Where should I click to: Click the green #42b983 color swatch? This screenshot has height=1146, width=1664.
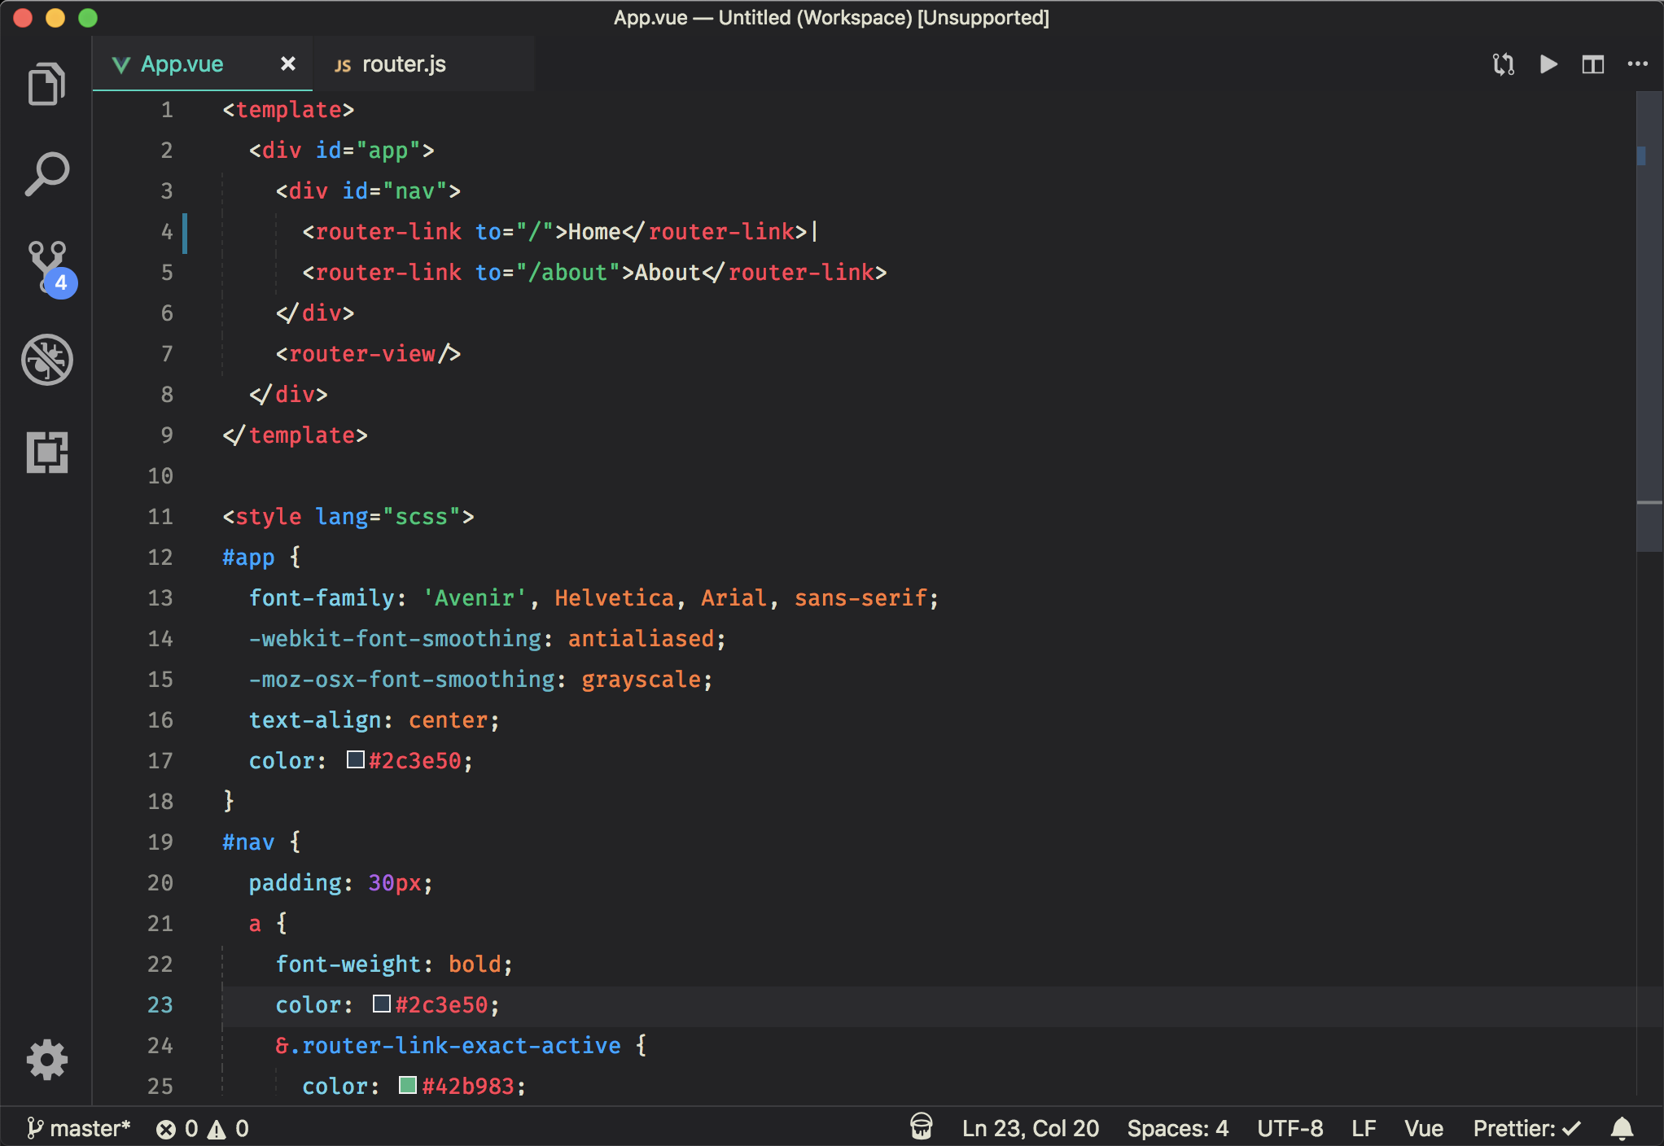click(x=408, y=1085)
